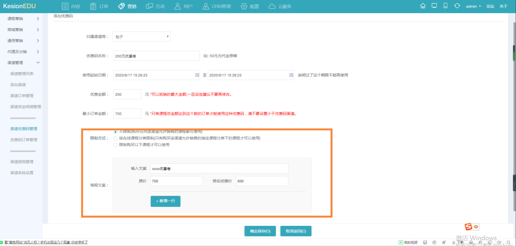Select 限制购买以下课程才可以使用 radio option
The image size is (516, 246).
point(115,145)
